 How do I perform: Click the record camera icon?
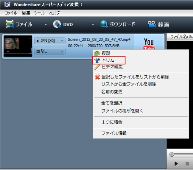pyautogui.click(x=152, y=24)
